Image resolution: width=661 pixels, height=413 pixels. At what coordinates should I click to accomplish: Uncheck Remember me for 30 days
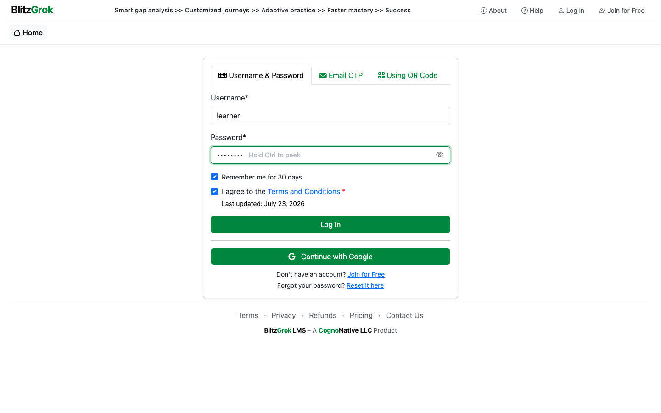click(214, 177)
